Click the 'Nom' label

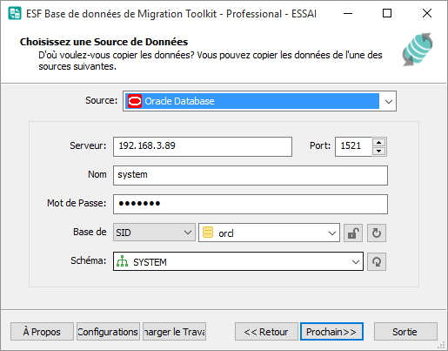tap(97, 174)
